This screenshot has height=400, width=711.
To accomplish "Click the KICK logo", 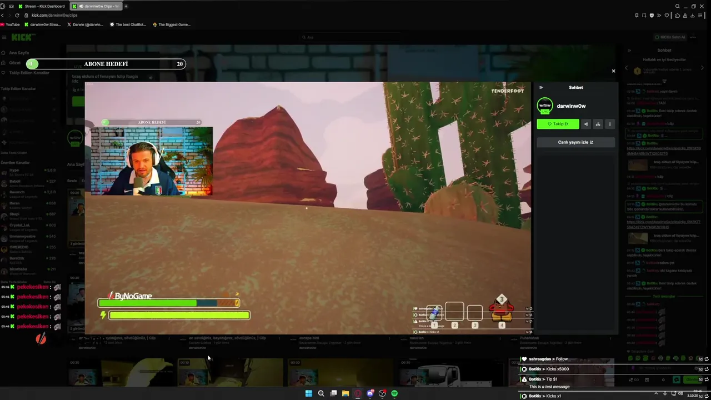I will [x=23, y=37].
